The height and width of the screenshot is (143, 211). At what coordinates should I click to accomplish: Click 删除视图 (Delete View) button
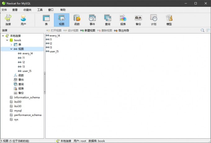click(105, 31)
